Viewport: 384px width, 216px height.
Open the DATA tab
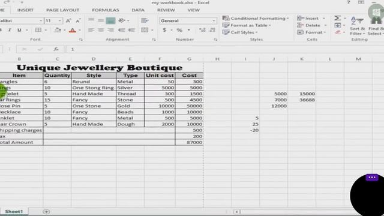[138, 10]
